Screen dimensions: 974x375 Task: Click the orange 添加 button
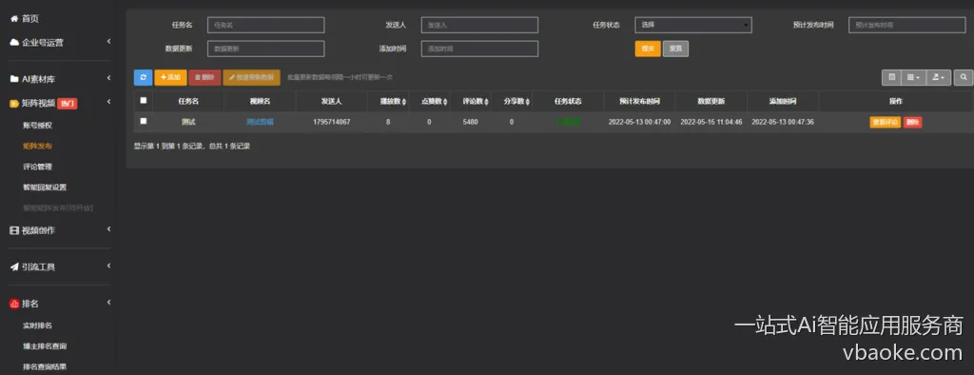(x=170, y=77)
